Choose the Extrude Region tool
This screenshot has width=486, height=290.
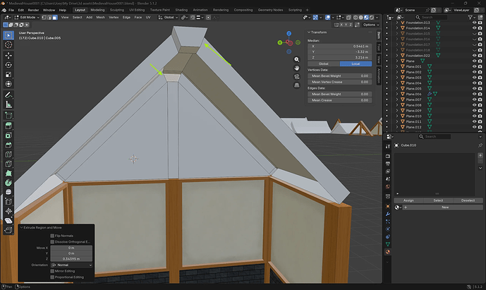8,126
